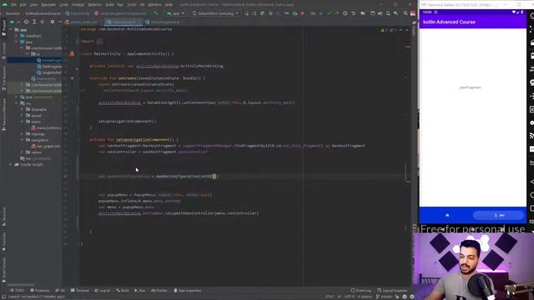The width and height of the screenshot is (534, 300).
Task: Click the UTF-8 encoding status bar entry
Action: click(350, 297)
